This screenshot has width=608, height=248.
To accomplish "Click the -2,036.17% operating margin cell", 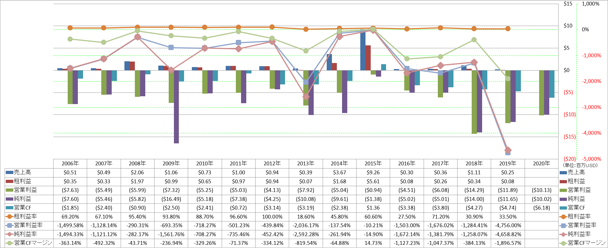I will tap(306, 225).
